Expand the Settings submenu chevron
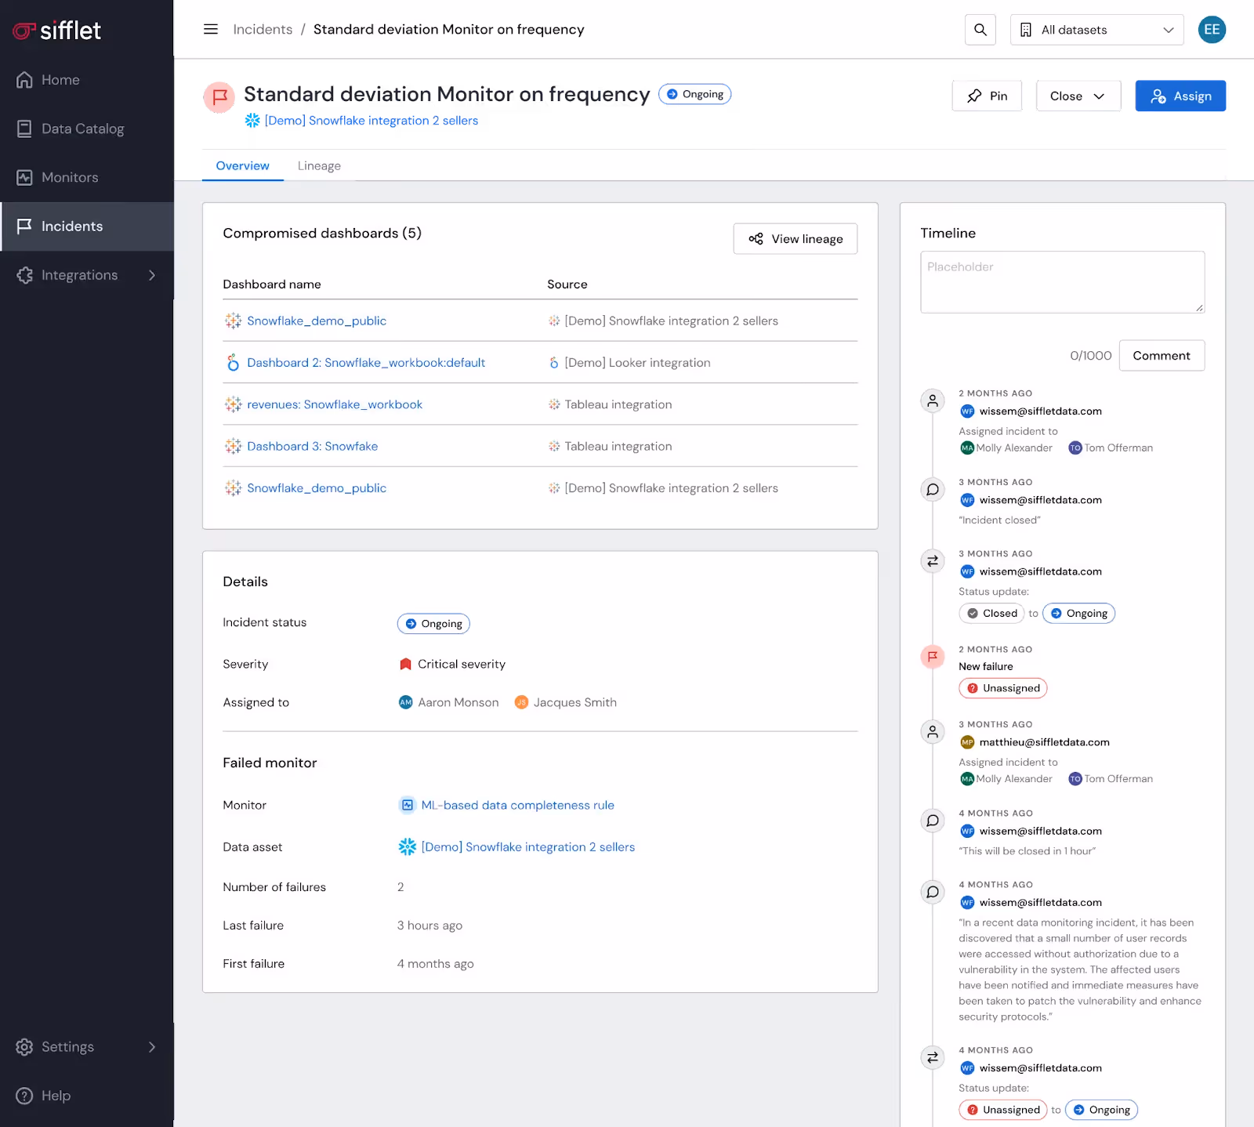 click(x=152, y=1047)
